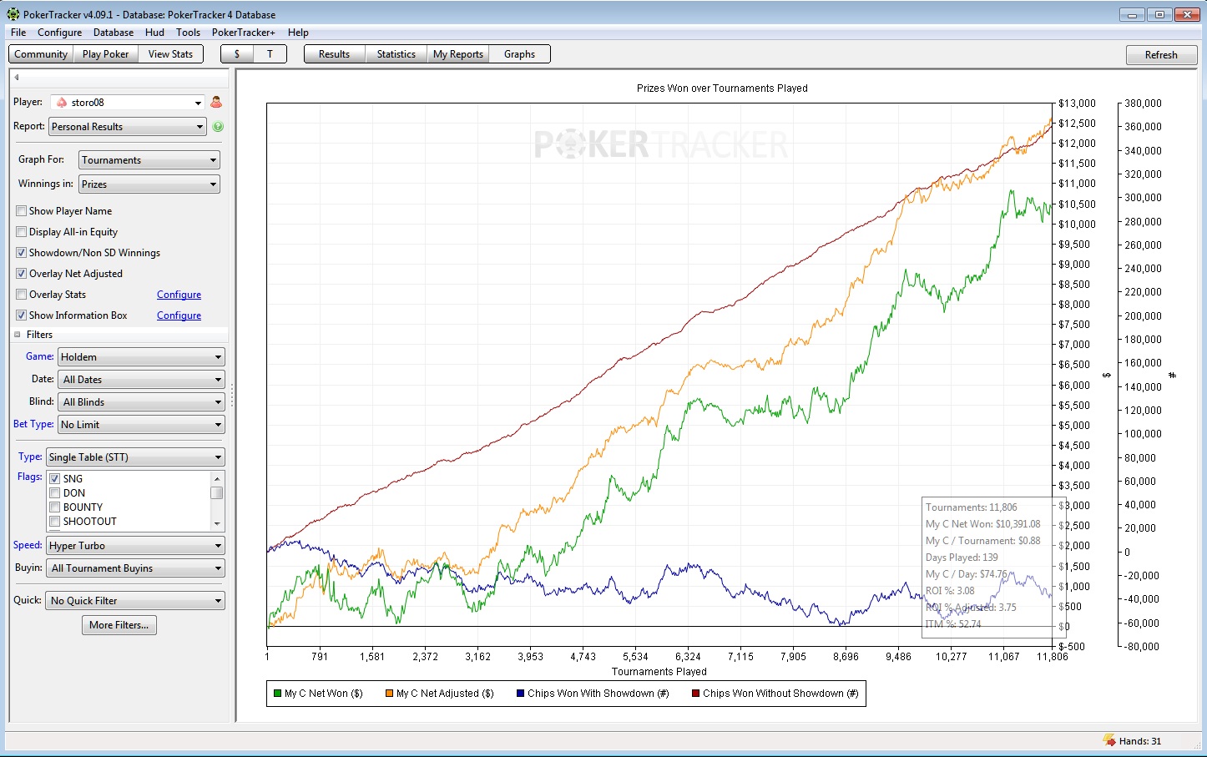Check the BOUNTY flag checkbox

55,507
